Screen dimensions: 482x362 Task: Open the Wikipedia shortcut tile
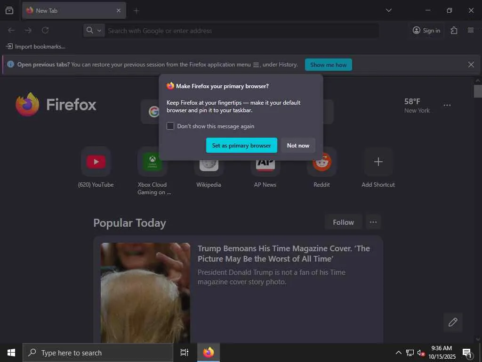pyautogui.click(x=209, y=167)
